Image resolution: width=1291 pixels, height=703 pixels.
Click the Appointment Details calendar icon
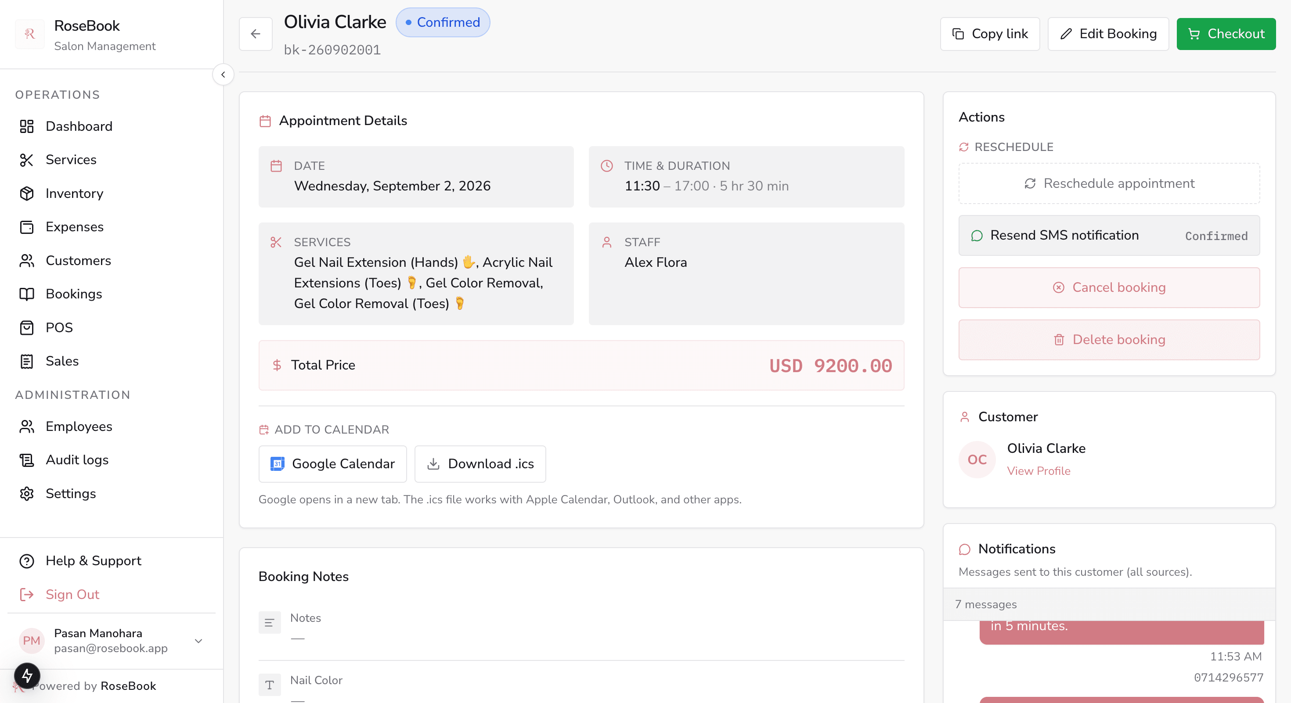(x=265, y=121)
